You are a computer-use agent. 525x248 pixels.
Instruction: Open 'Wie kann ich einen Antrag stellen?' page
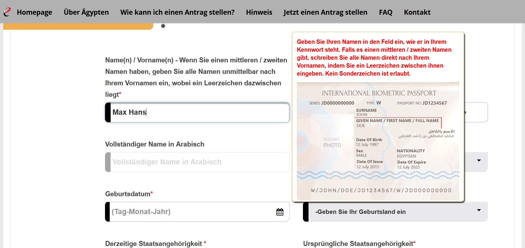tap(177, 12)
